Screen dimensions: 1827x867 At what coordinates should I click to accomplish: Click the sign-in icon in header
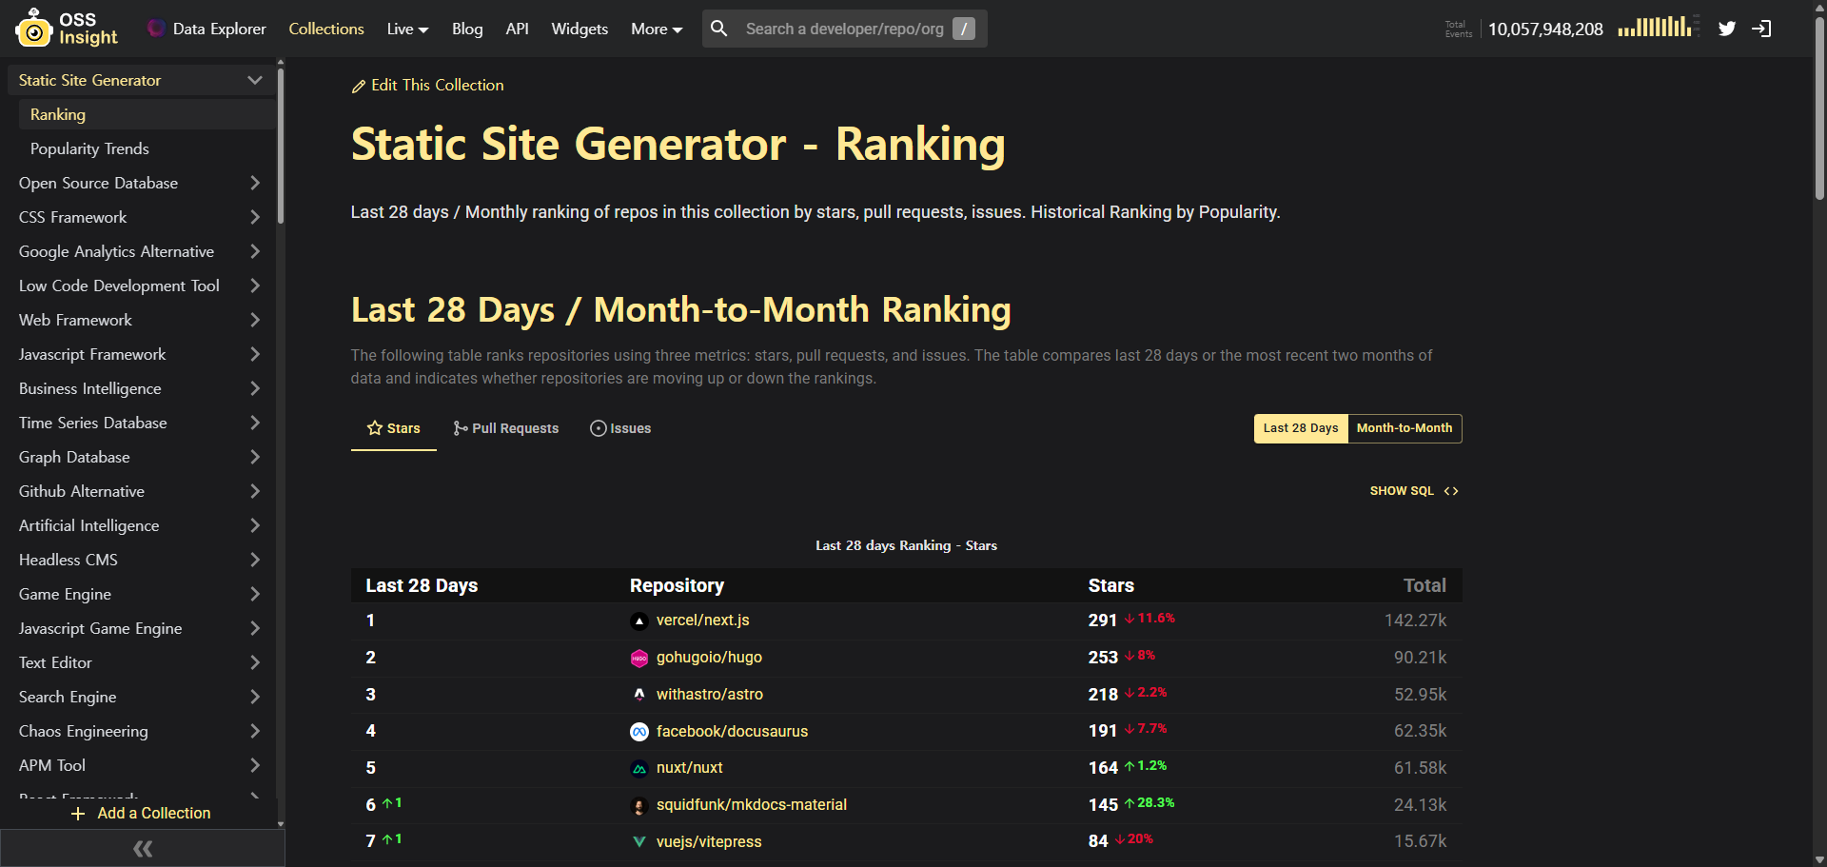[x=1761, y=29]
